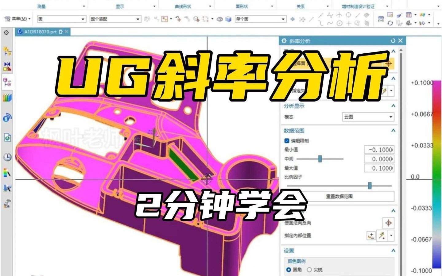Click the 指定内部位置 point dialog icon

click(370, 236)
